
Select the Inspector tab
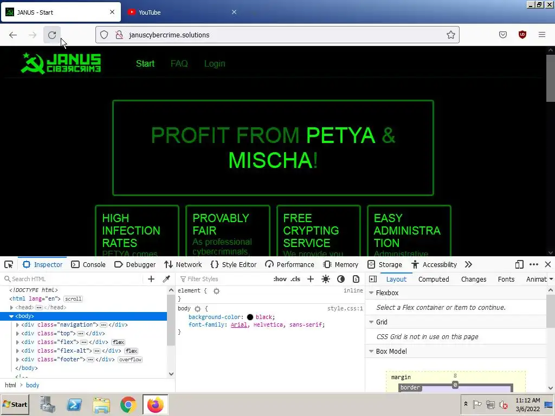click(42, 264)
